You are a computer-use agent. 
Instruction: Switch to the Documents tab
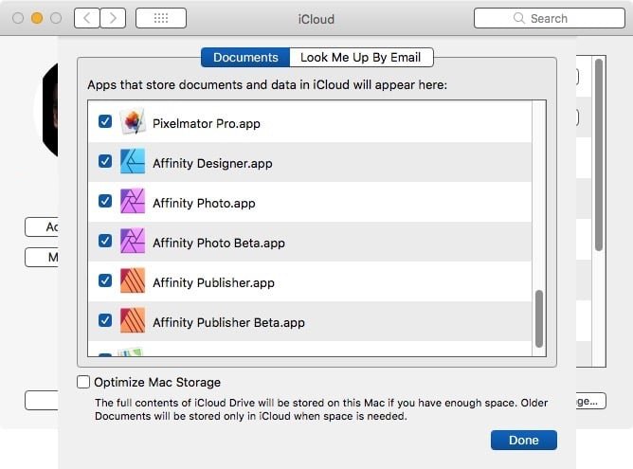pos(244,58)
